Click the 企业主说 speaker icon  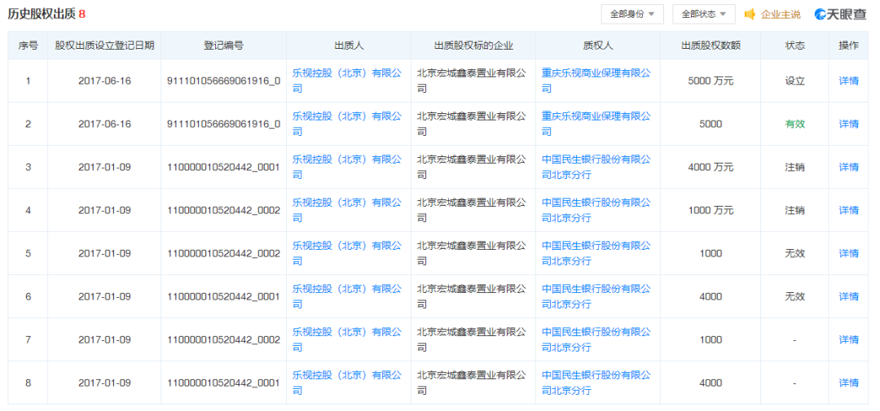click(750, 15)
